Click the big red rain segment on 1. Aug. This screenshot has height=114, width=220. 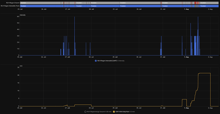[x=195, y=3]
